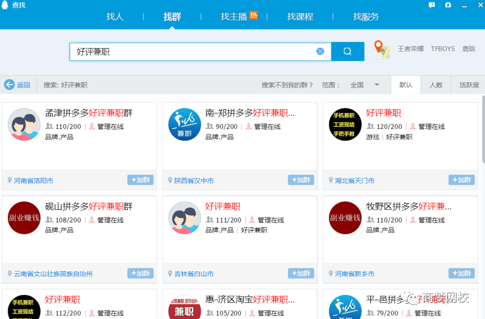This screenshot has width=485, height=319.
Task: Click member count 120/200
Action: 389,127
